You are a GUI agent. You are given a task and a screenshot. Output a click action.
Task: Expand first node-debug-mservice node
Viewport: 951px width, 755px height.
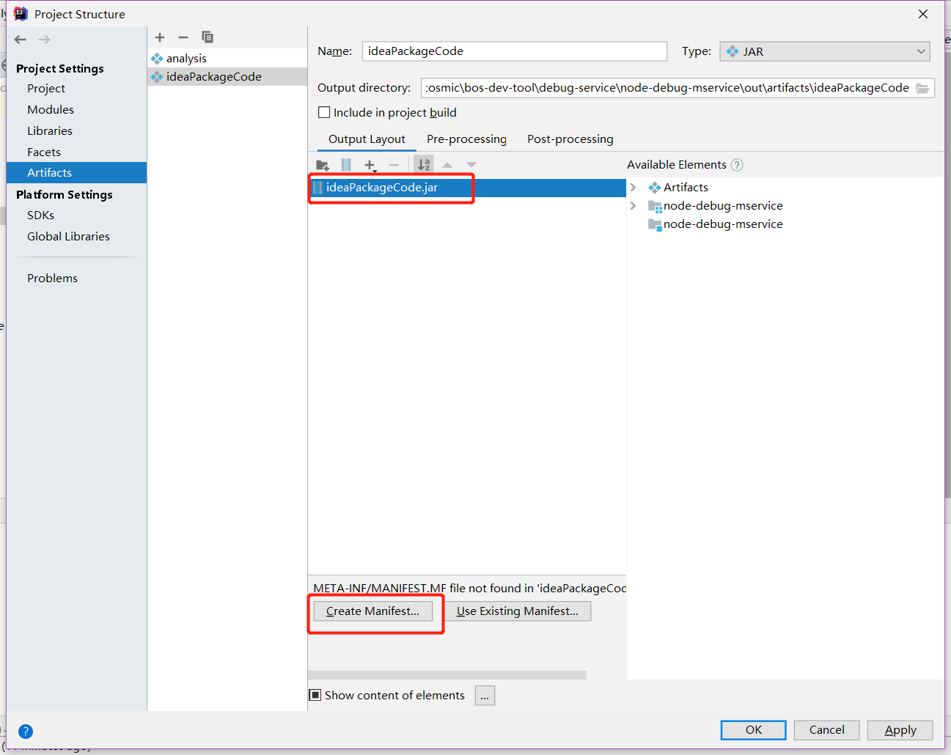click(634, 206)
